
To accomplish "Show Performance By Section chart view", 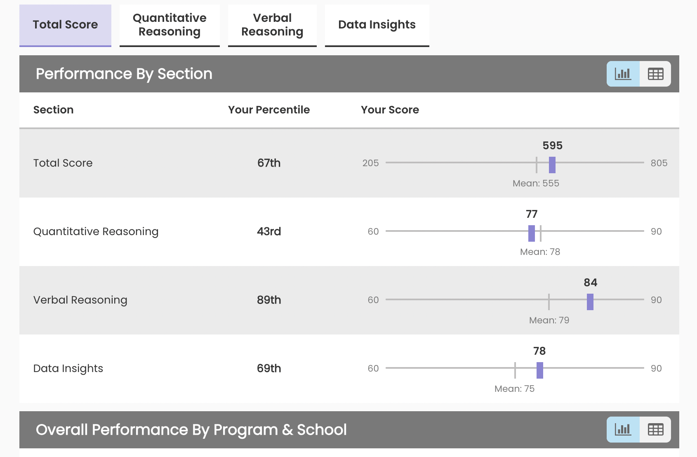I will [x=623, y=74].
